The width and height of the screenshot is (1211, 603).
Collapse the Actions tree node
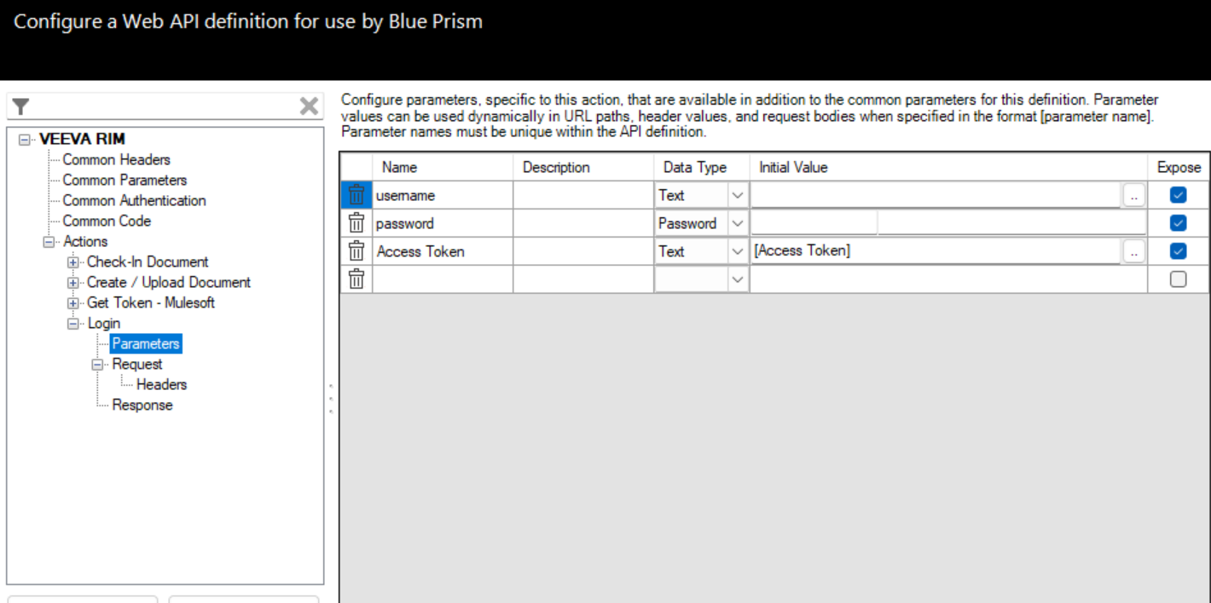click(x=49, y=242)
